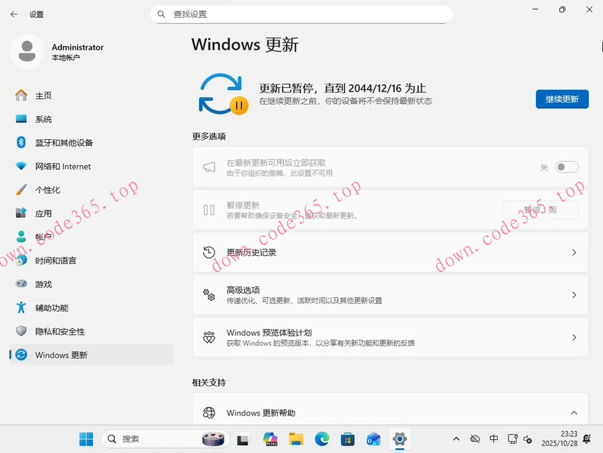Select 系统 in sidebar
The image size is (603, 453).
pos(92,119)
